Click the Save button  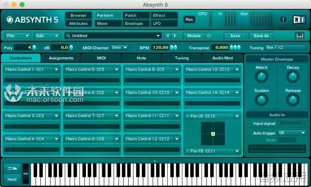[235, 36]
